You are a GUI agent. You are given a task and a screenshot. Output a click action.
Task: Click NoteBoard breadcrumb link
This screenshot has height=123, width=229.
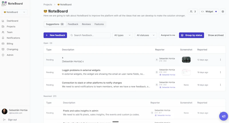click(64, 5)
